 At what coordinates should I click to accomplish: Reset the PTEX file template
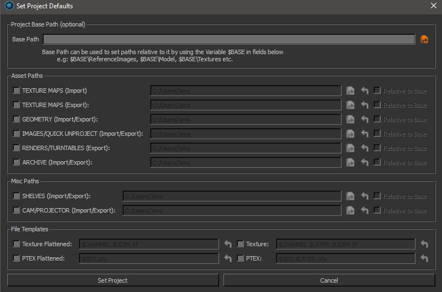[x=424, y=258]
